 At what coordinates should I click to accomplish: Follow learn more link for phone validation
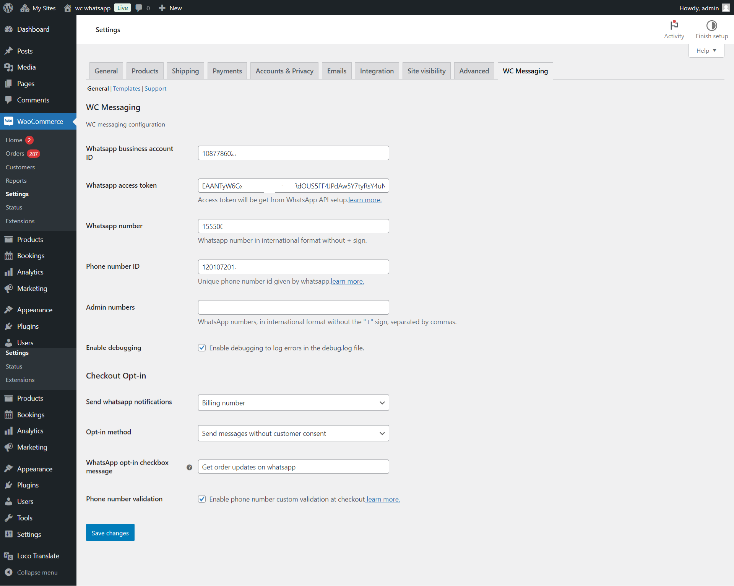(383, 499)
